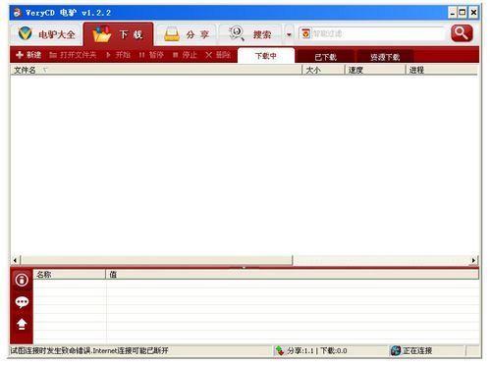Open the info panel icon in bottom sidebar
This screenshot has height=365, width=491.
pyautogui.click(x=22, y=281)
